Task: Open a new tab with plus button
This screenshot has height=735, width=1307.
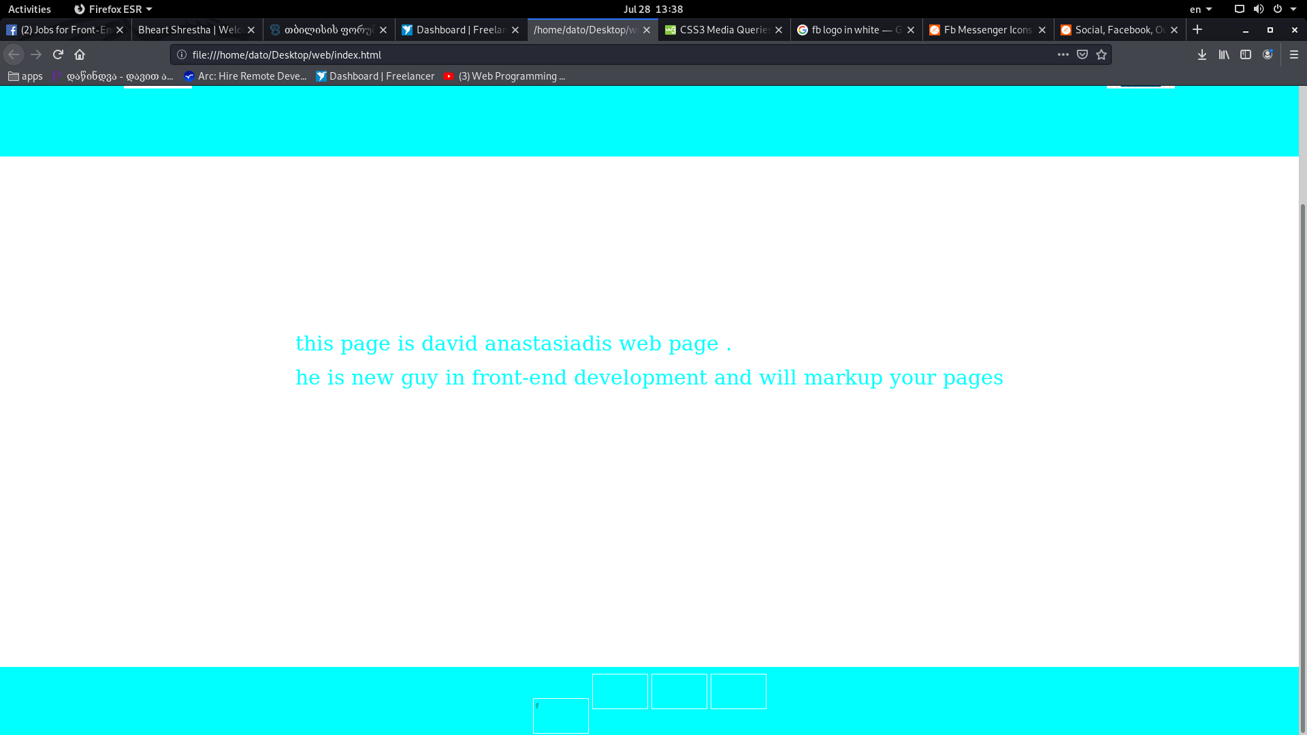Action: coord(1197,30)
